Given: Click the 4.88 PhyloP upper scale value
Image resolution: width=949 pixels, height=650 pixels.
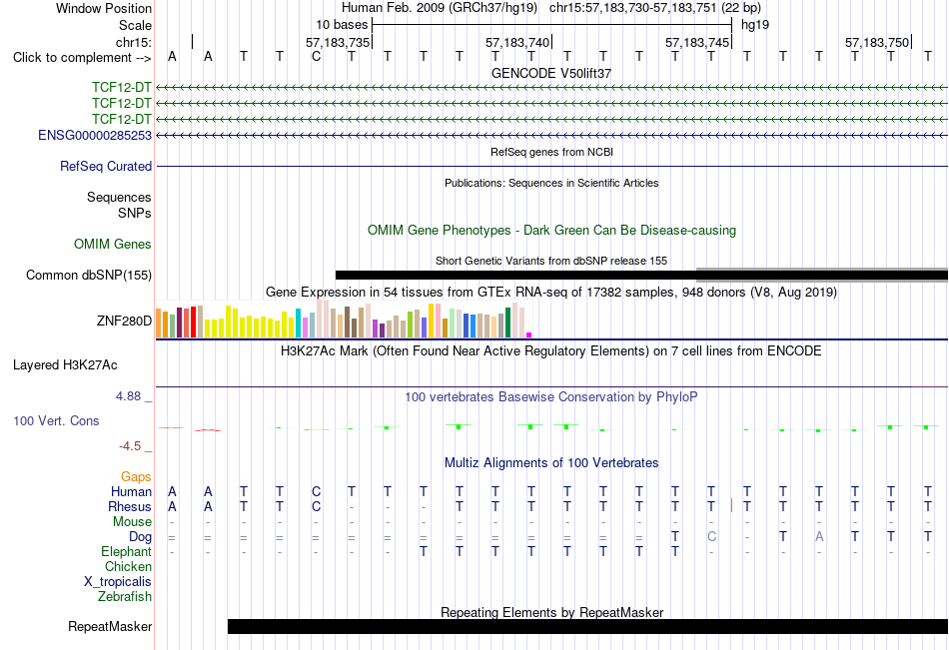Looking at the screenshot, I should pos(128,396).
